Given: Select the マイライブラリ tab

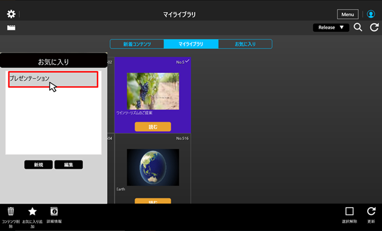Looking at the screenshot, I should point(191,44).
